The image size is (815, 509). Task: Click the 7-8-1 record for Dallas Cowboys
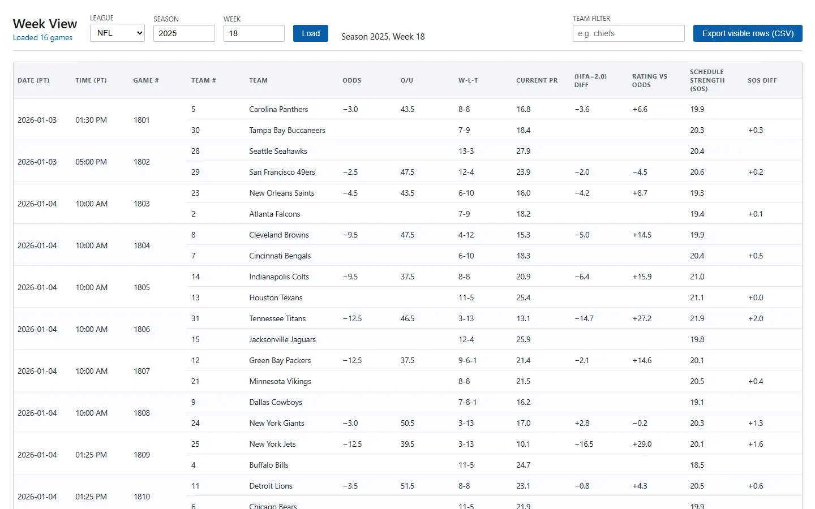point(467,402)
